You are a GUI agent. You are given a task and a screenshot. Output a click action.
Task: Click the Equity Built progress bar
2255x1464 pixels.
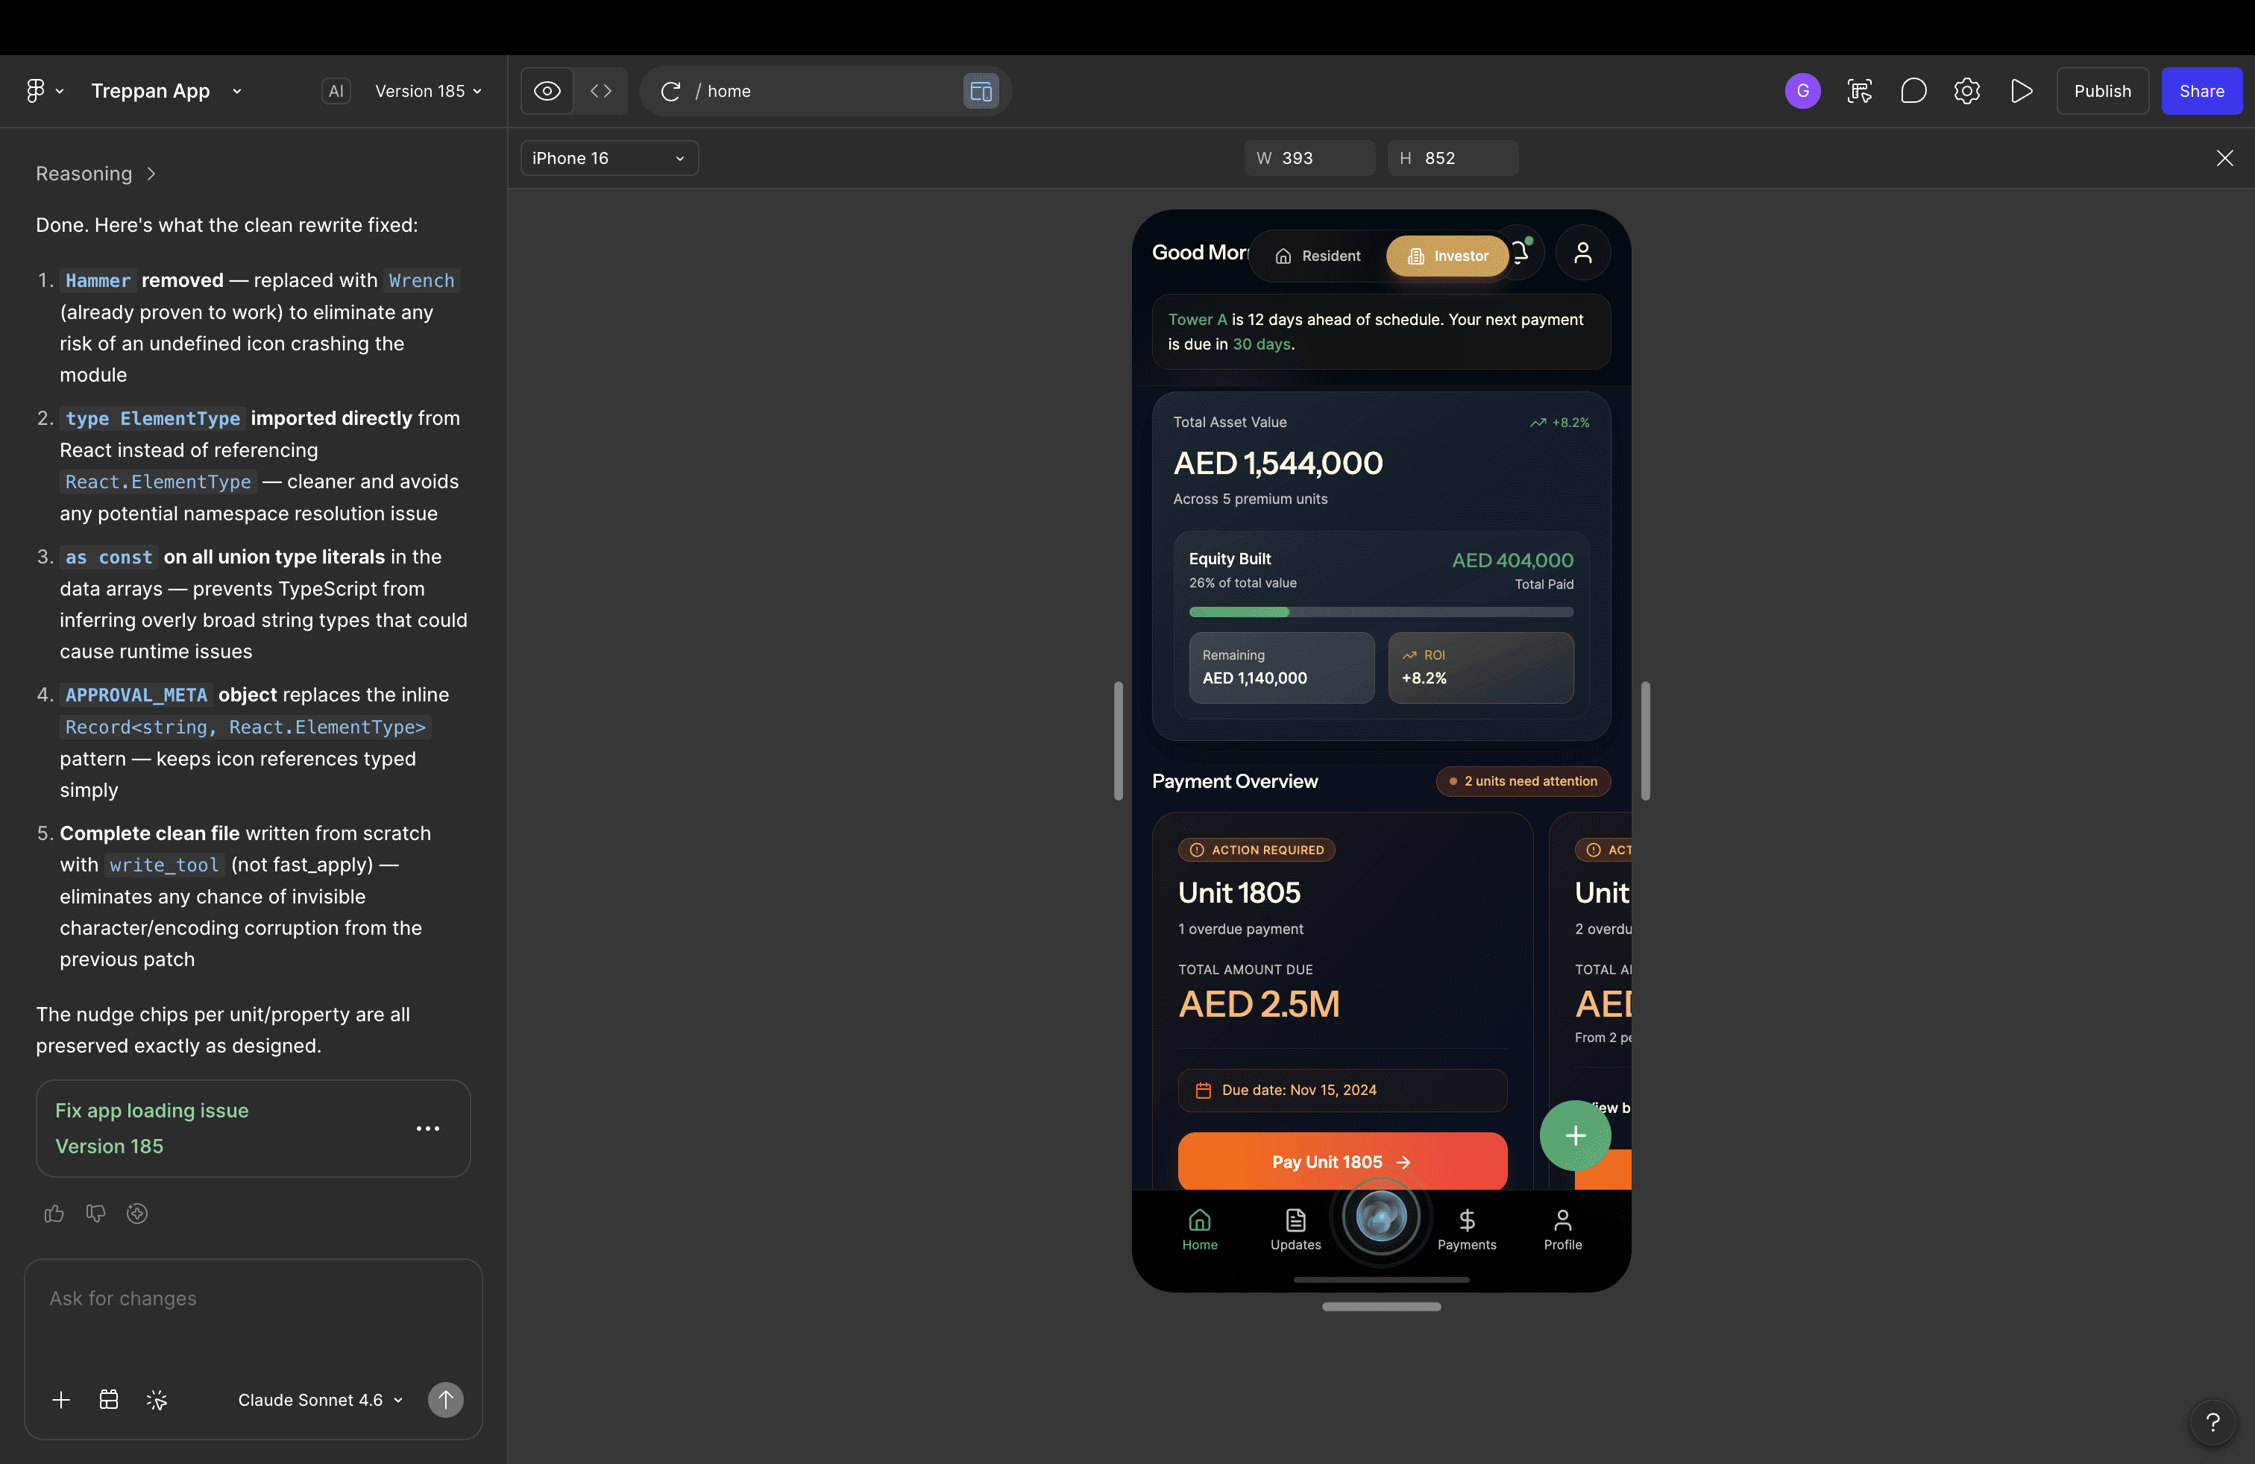pyautogui.click(x=1380, y=612)
